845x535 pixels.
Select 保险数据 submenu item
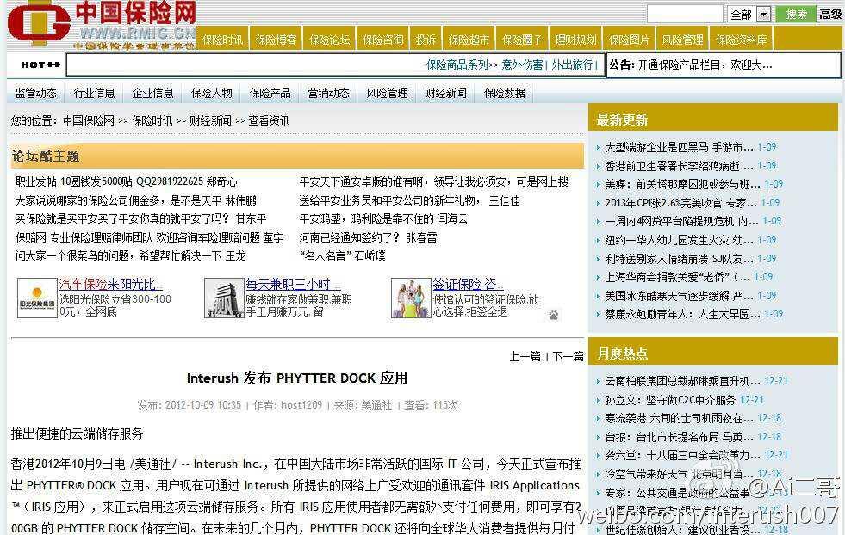[x=505, y=93]
